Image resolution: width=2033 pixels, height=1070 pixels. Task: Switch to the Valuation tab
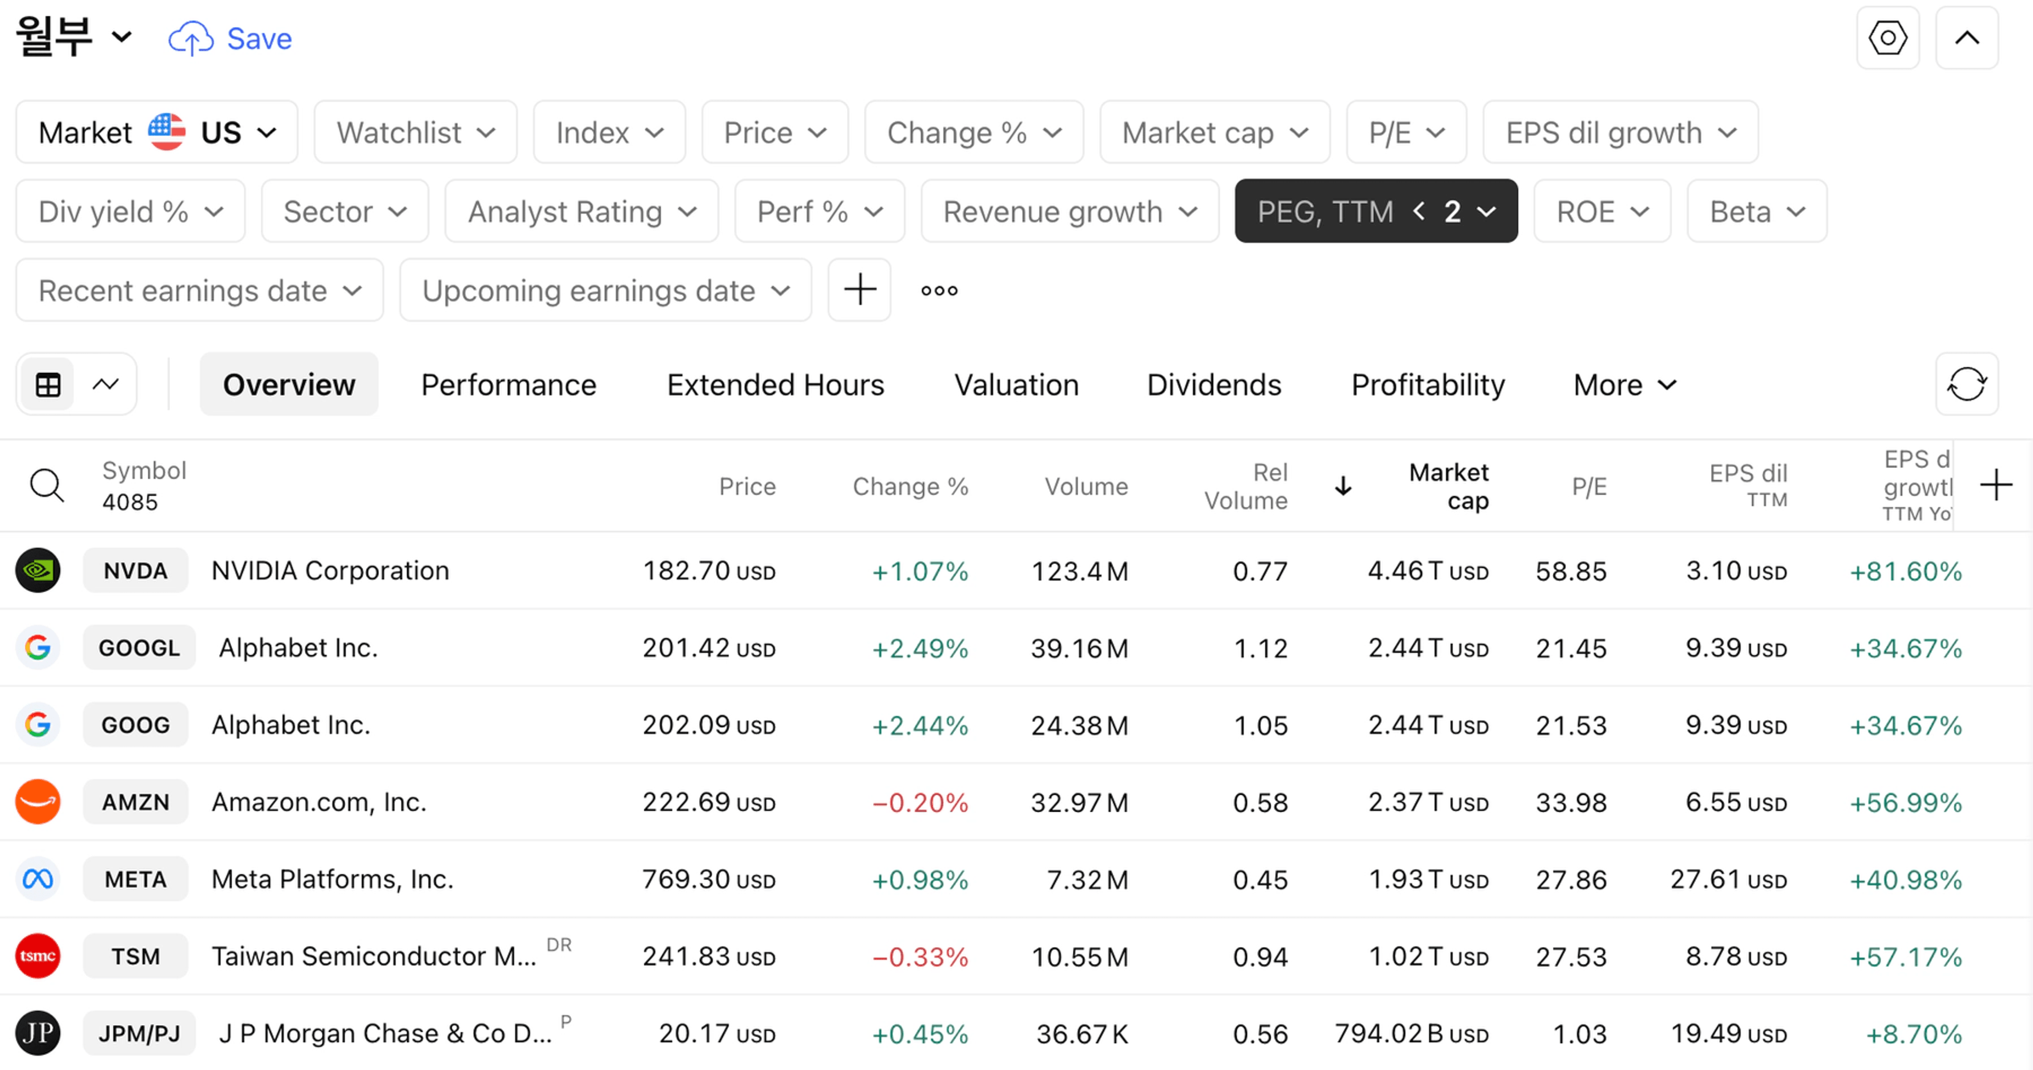[1016, 384]
